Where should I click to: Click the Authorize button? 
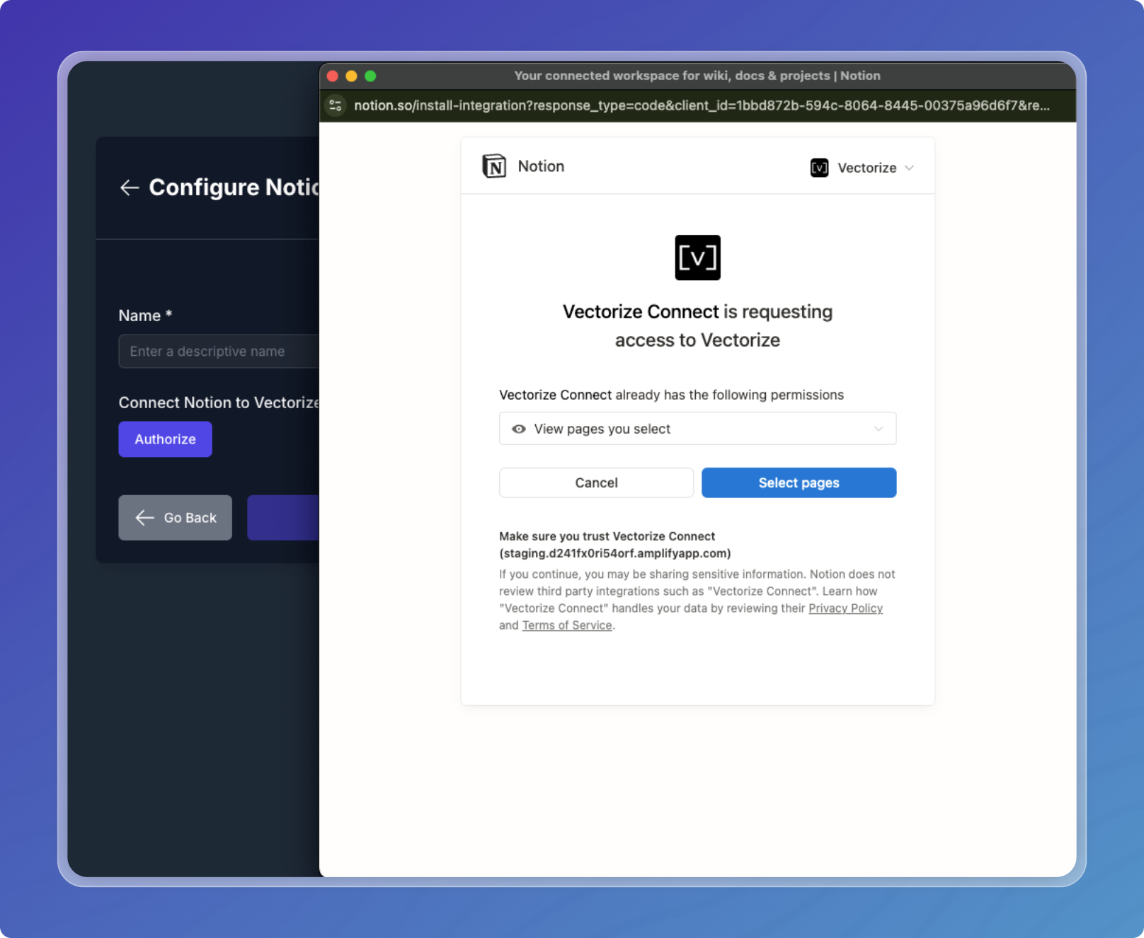click(x=165, y=439)
